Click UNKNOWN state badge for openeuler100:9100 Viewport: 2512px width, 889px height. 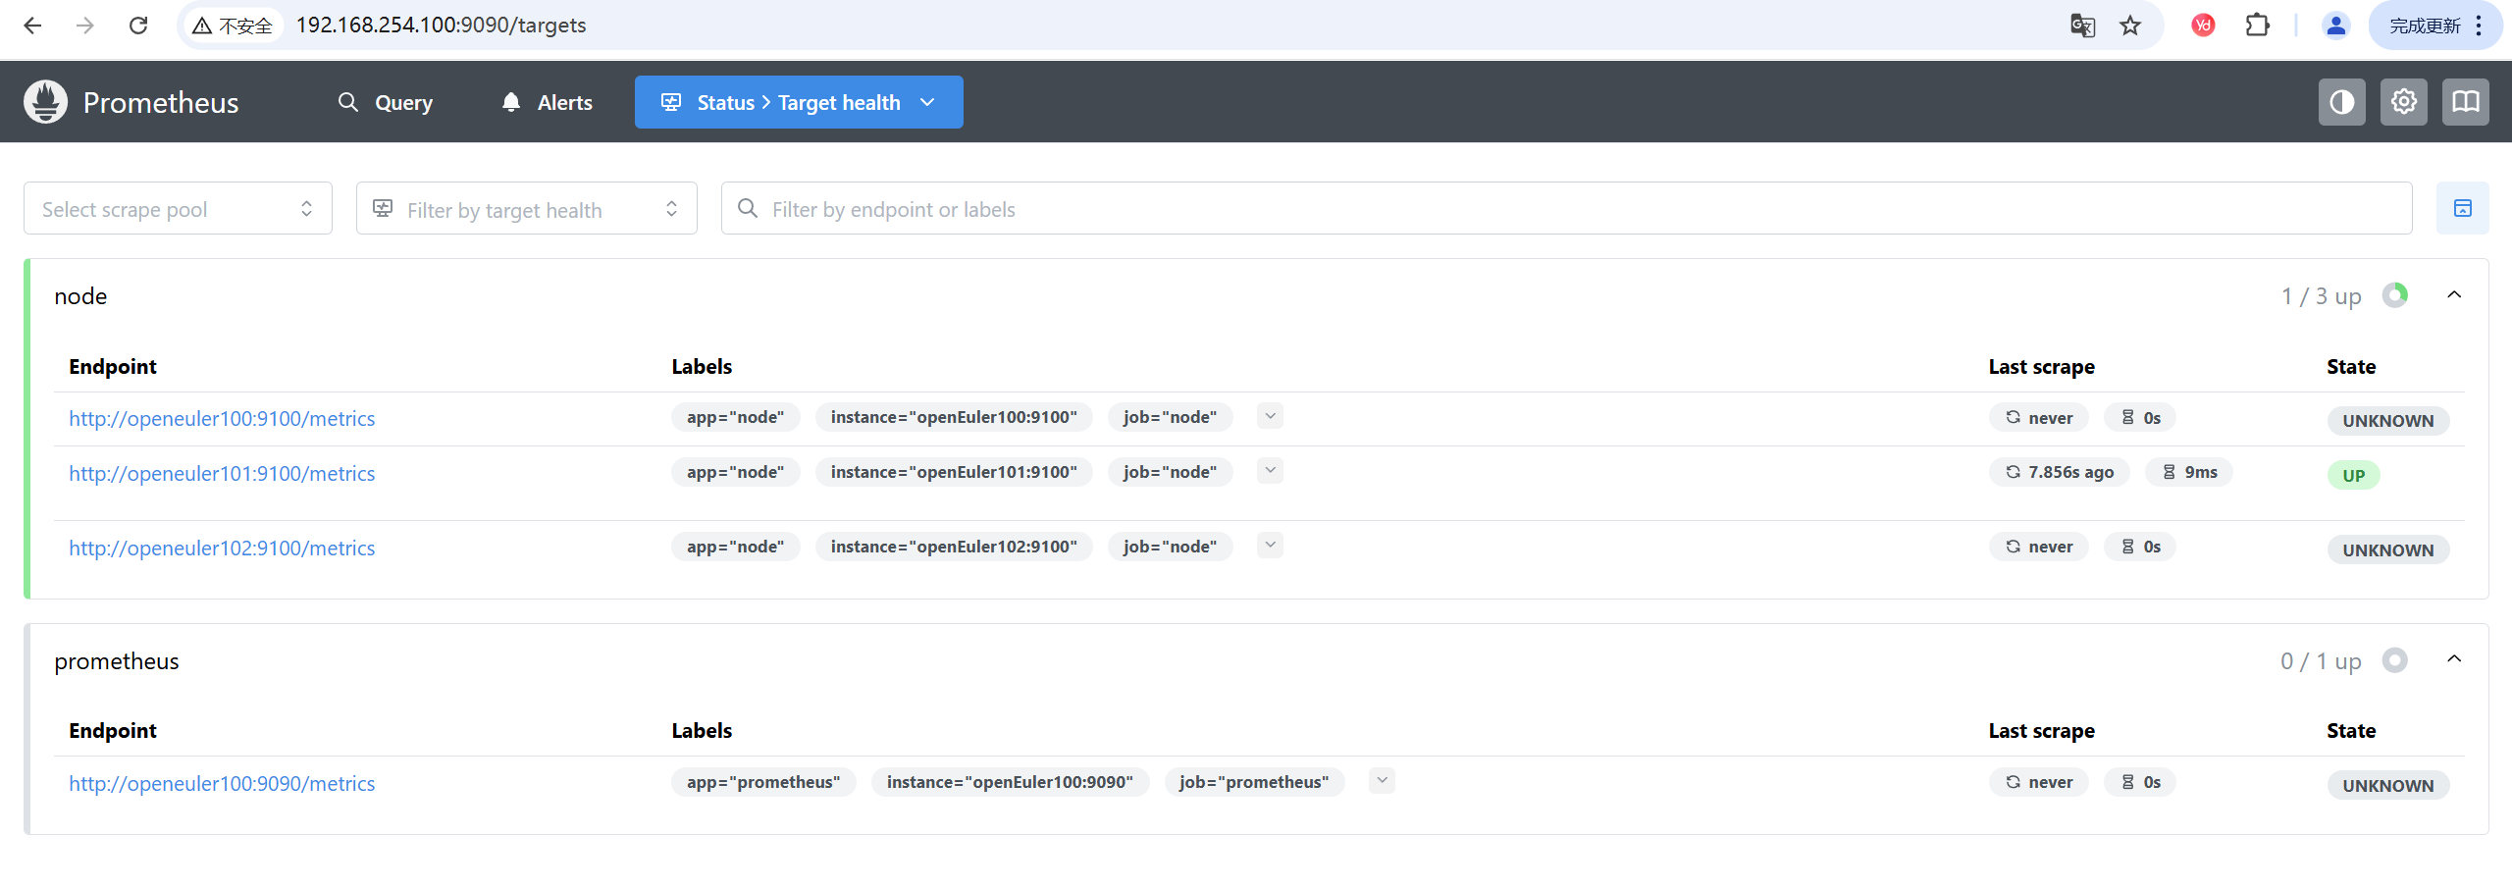[x=2387, y=421]
